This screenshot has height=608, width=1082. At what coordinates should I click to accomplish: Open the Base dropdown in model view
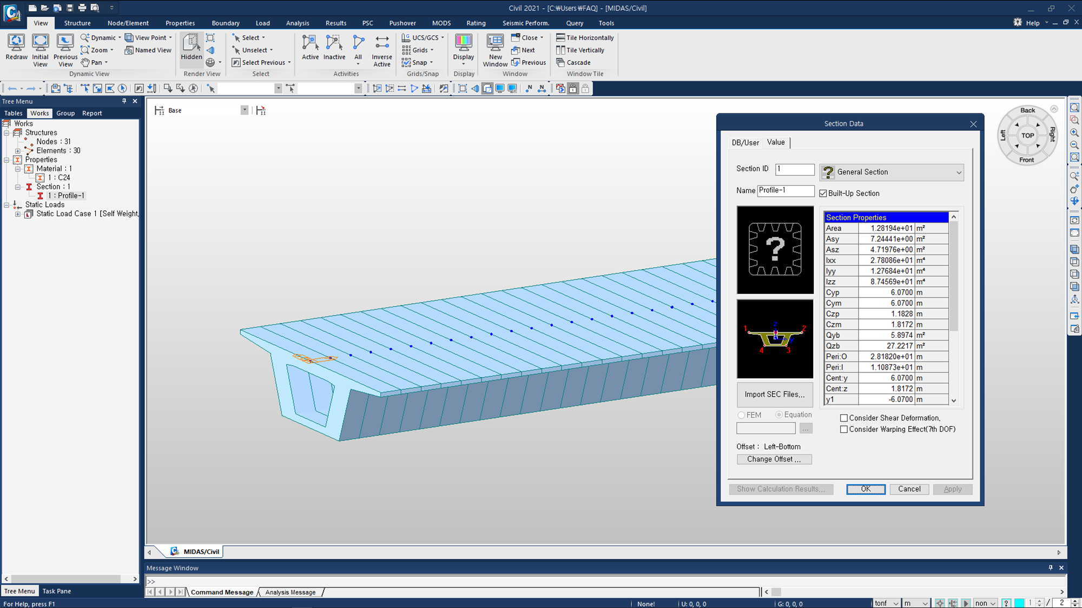pyautogui.click(x=245, y=110)
